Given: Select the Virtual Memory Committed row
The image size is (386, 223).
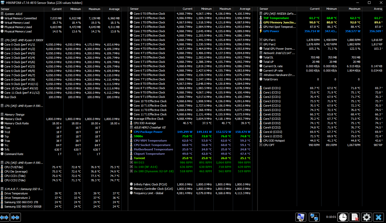Looking at the screenshot, I should click(61, 18).
